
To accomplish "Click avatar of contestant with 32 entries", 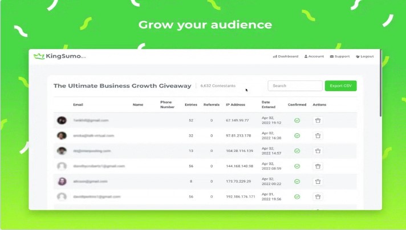I will pyautogui.click(x=62, y=135).
